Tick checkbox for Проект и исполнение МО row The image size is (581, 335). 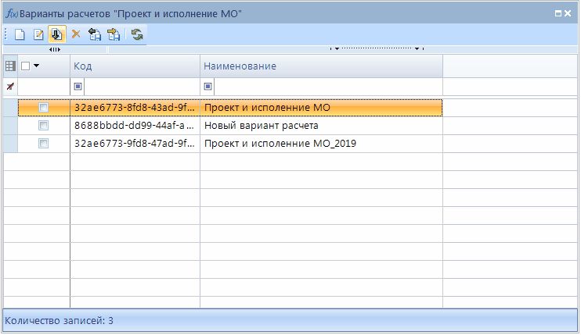point(44,107)
